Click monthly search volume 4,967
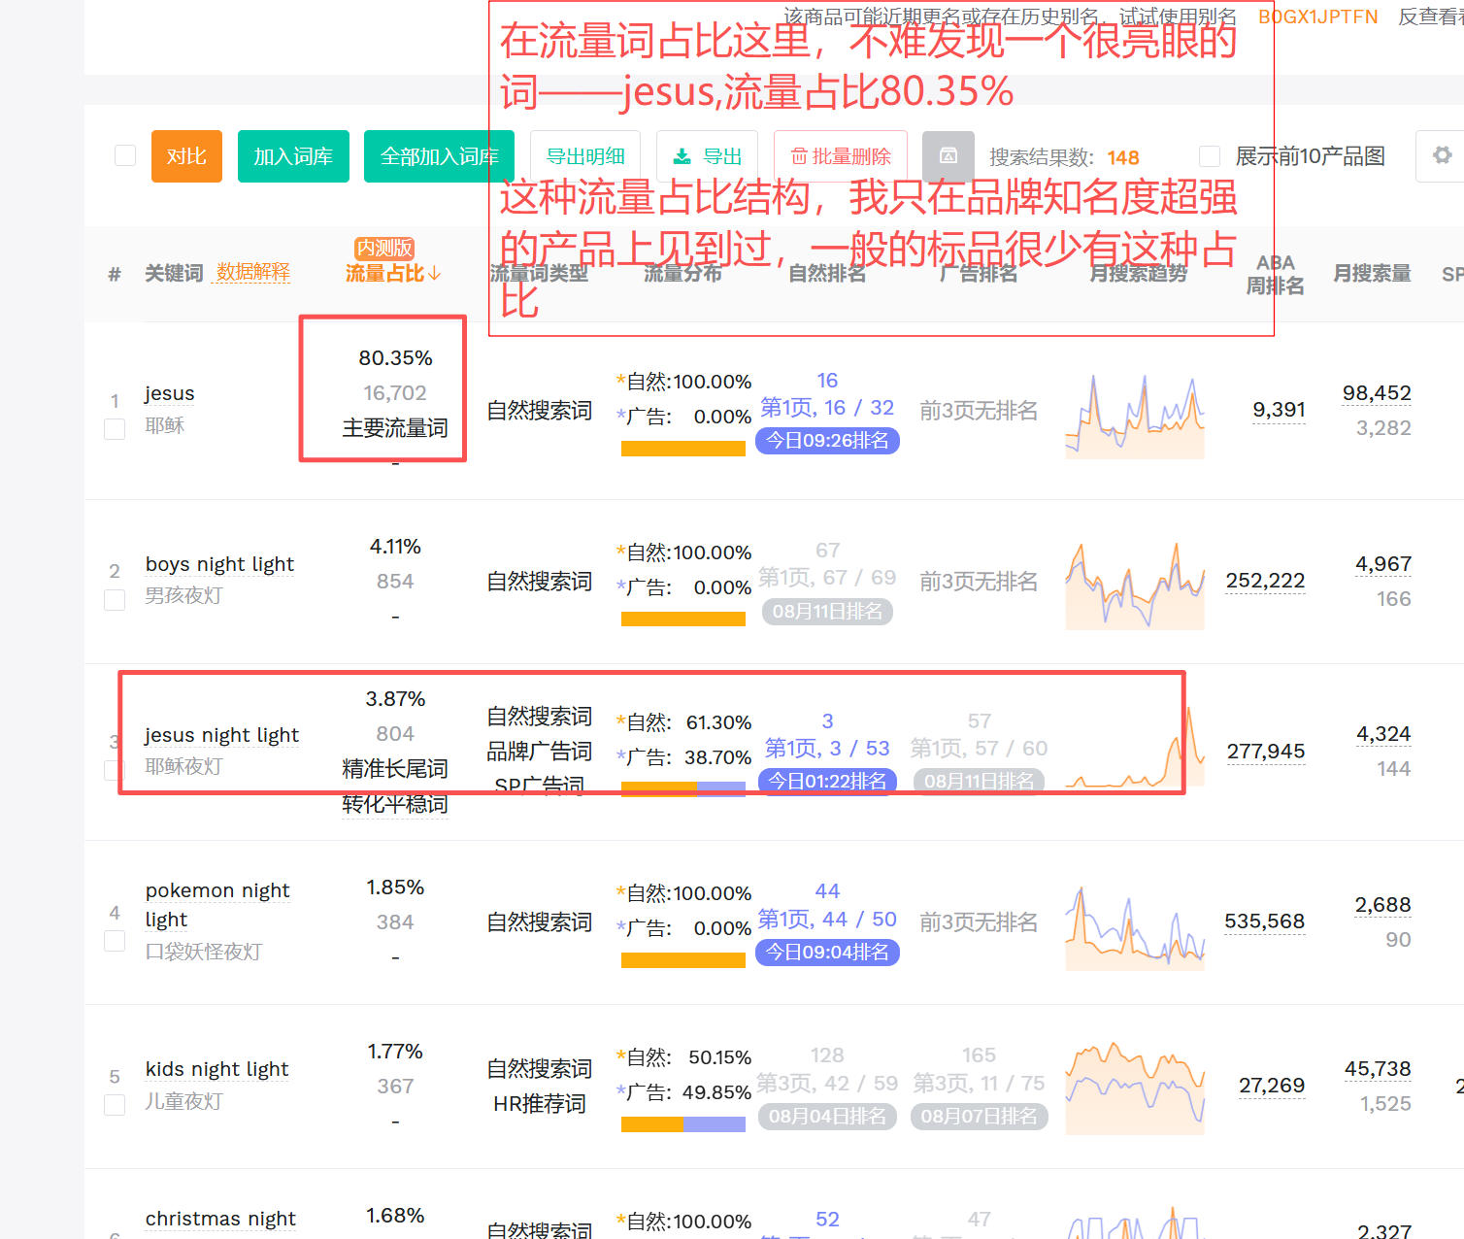Viewport: 1464px width, 1239px height. 1383,564
